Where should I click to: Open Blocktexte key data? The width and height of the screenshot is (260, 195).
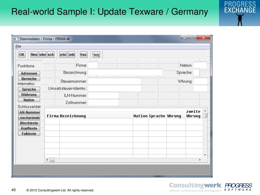[x=29, y=123]
